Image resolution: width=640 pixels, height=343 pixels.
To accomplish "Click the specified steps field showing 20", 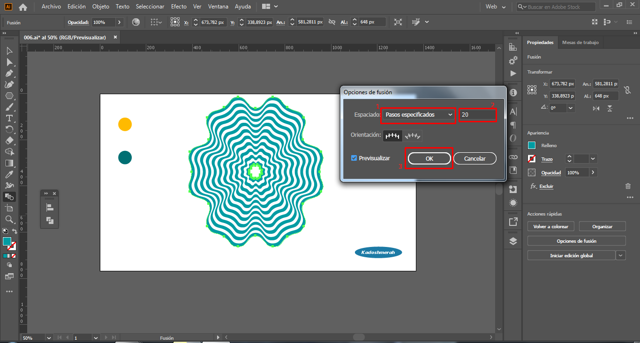I will pyautogui.click(x=477, y=115).
